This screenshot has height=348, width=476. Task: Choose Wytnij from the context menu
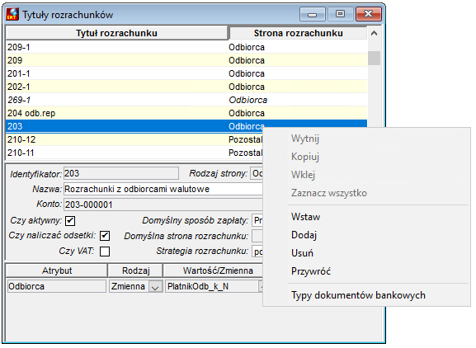[305, 139]
